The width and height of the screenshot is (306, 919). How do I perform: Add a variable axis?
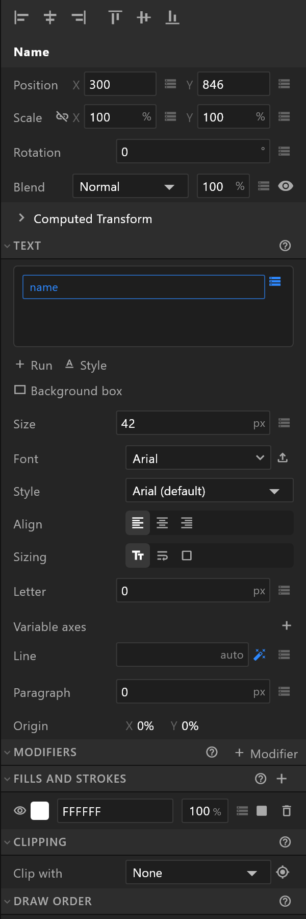(x=287, y=625)
